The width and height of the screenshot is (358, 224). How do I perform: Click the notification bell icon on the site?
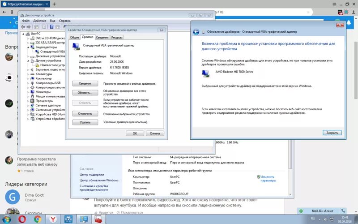click(x=349, y=23)
